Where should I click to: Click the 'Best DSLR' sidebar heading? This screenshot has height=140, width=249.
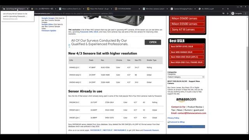(177, 41)
